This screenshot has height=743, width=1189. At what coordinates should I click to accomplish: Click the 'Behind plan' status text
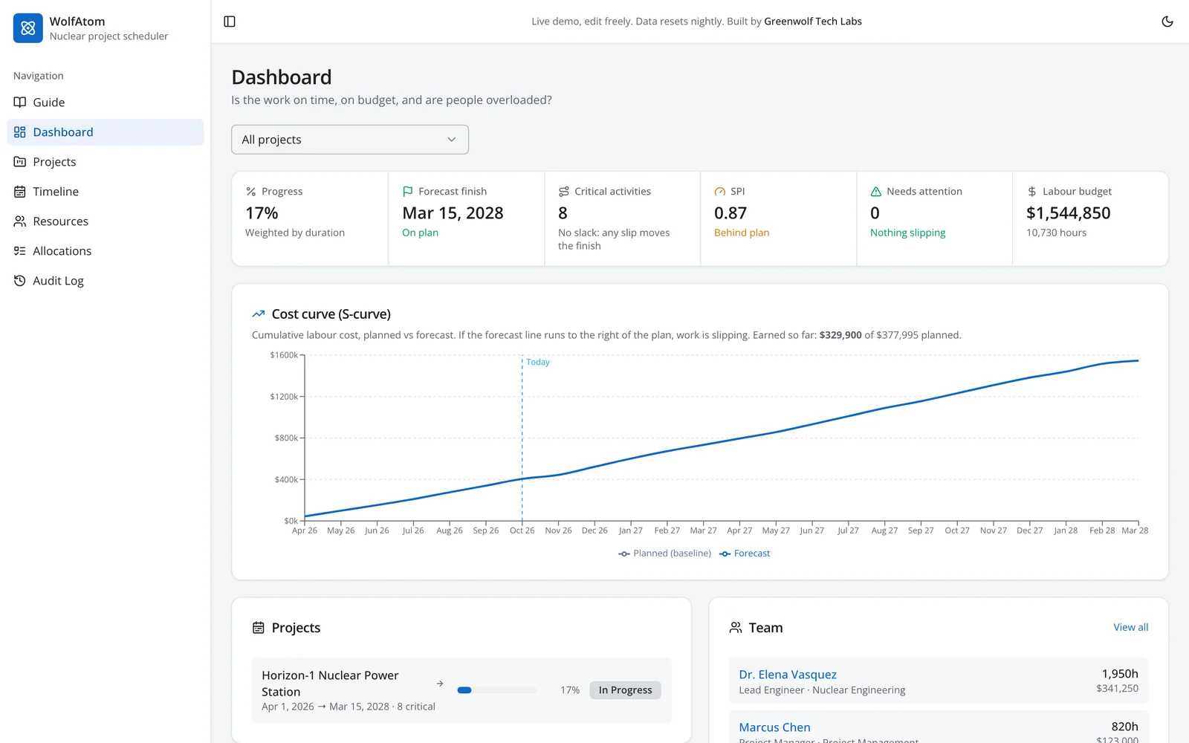coord(742,233)
